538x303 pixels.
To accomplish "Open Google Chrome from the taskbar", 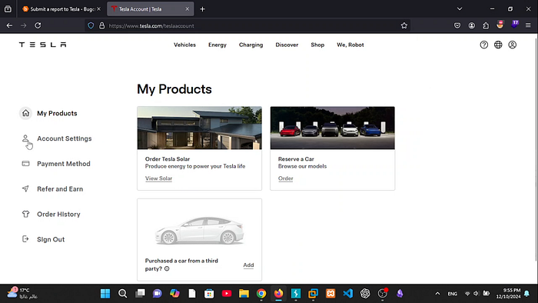I will 261,294.
